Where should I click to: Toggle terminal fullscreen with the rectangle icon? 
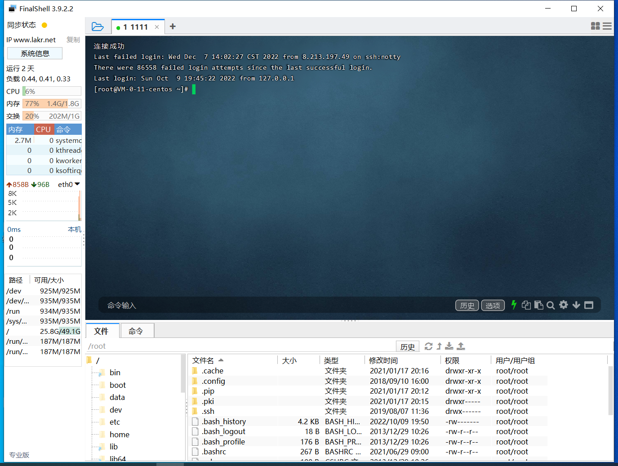(x=589, y=305)
